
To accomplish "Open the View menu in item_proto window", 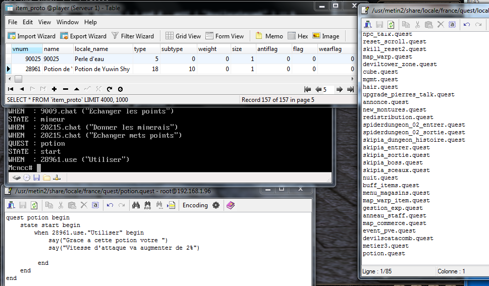I will pyautogui.click(x=44, y=22).
